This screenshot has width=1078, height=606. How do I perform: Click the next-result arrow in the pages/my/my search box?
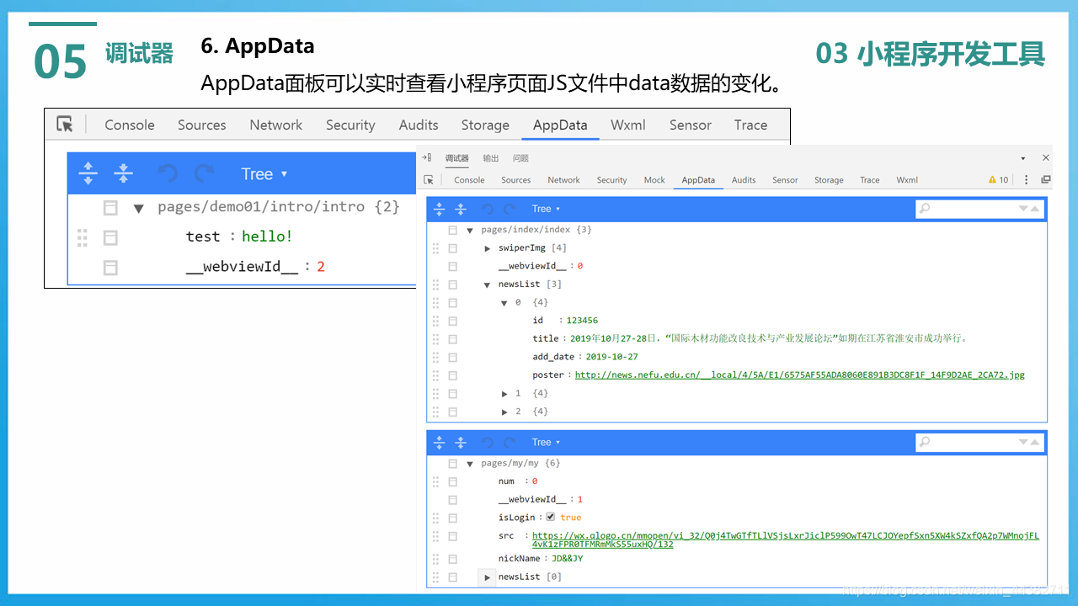[1023, 442]
